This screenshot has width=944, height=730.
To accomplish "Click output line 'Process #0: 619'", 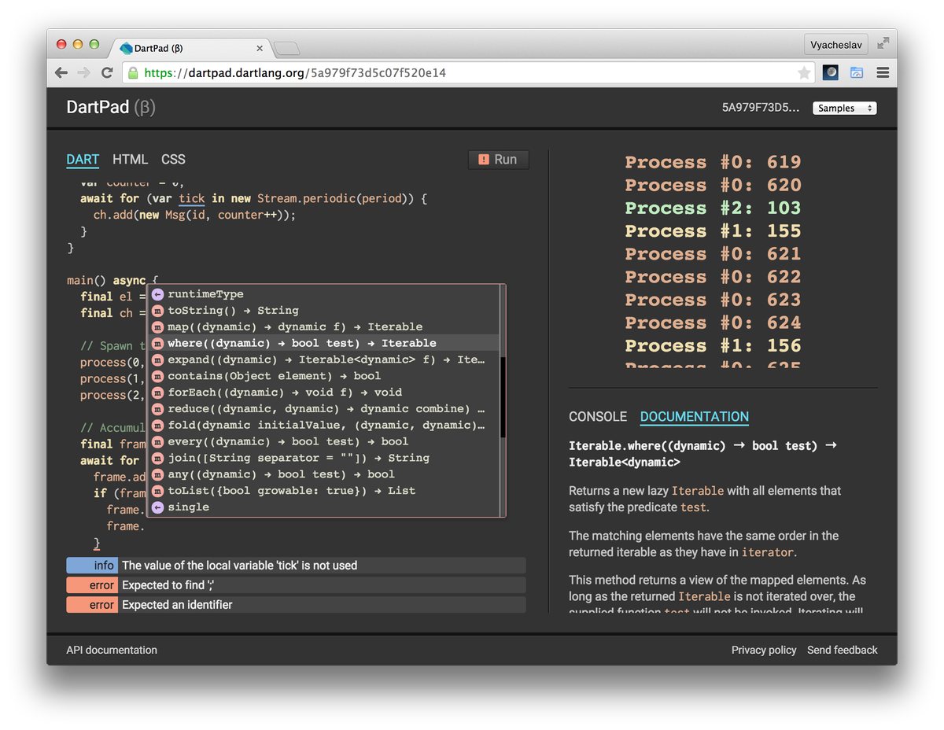I will pyautogui.click(x=713, y=163).
